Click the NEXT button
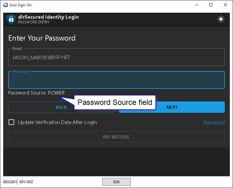The image size is (233, 188). click(x=172, y=107)
